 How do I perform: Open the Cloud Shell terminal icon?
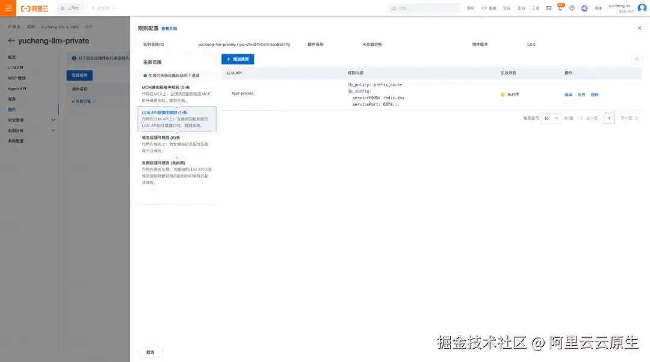pyautogui.click(x=548, y=8)
